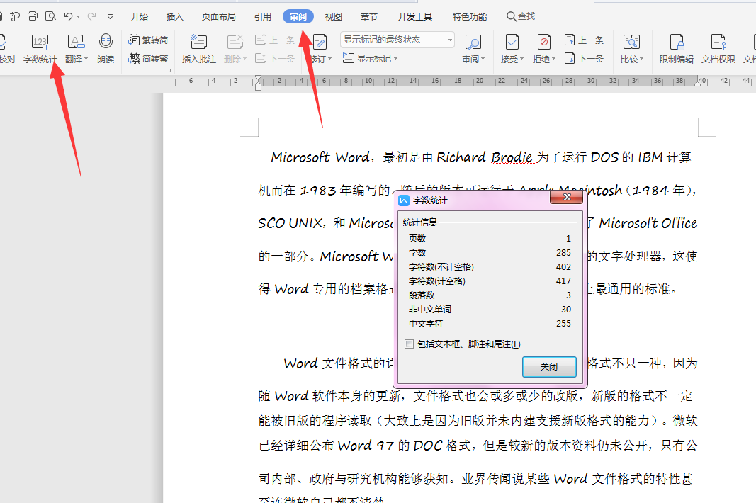Open the 特色功能 tab
This screenshot has height=503, width=756.
coord(470,16)
